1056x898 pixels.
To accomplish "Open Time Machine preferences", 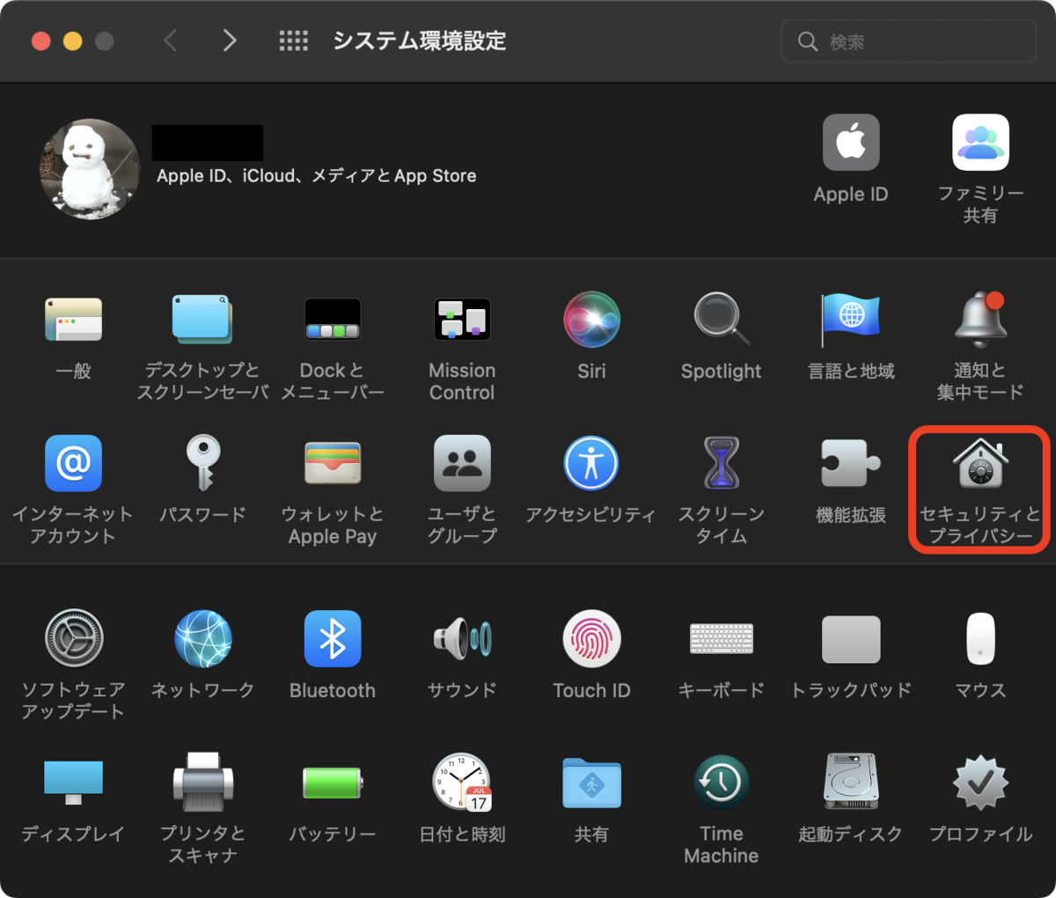I will [x=722, y=782].
